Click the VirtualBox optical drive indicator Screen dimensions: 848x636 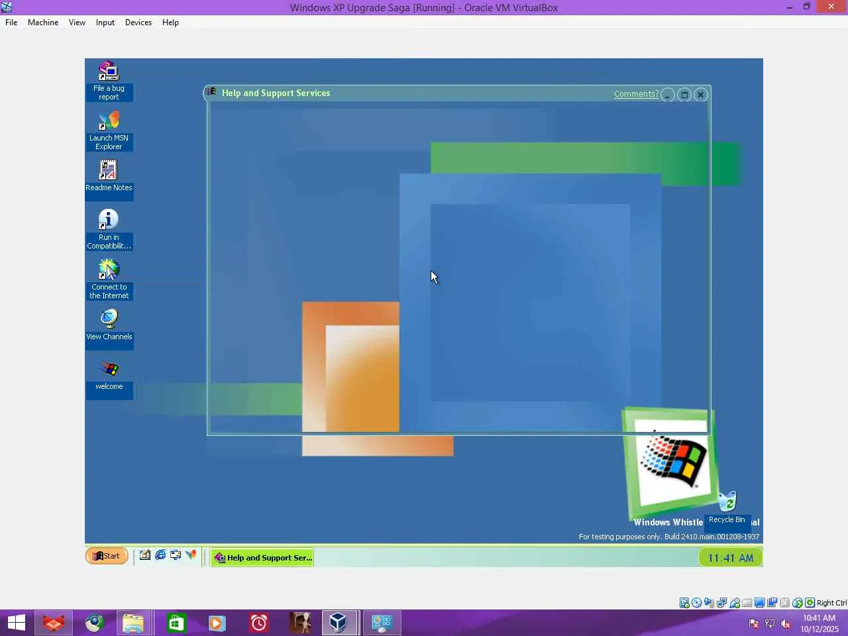[x=697, y=603]
